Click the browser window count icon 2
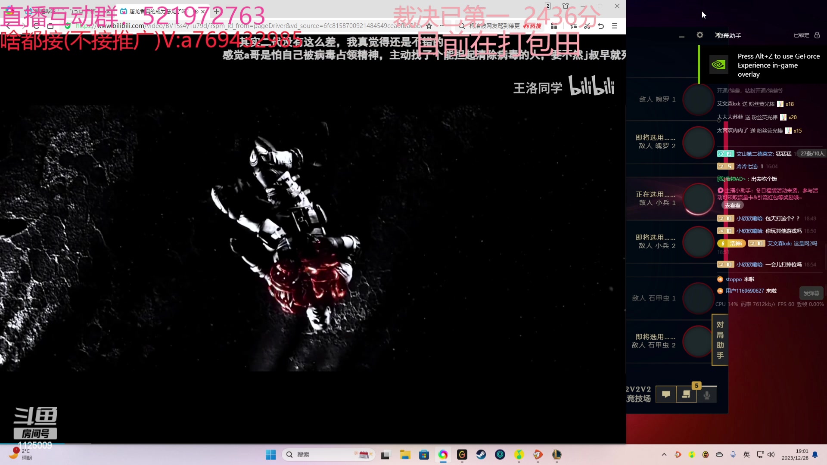 tap(547, 6)
